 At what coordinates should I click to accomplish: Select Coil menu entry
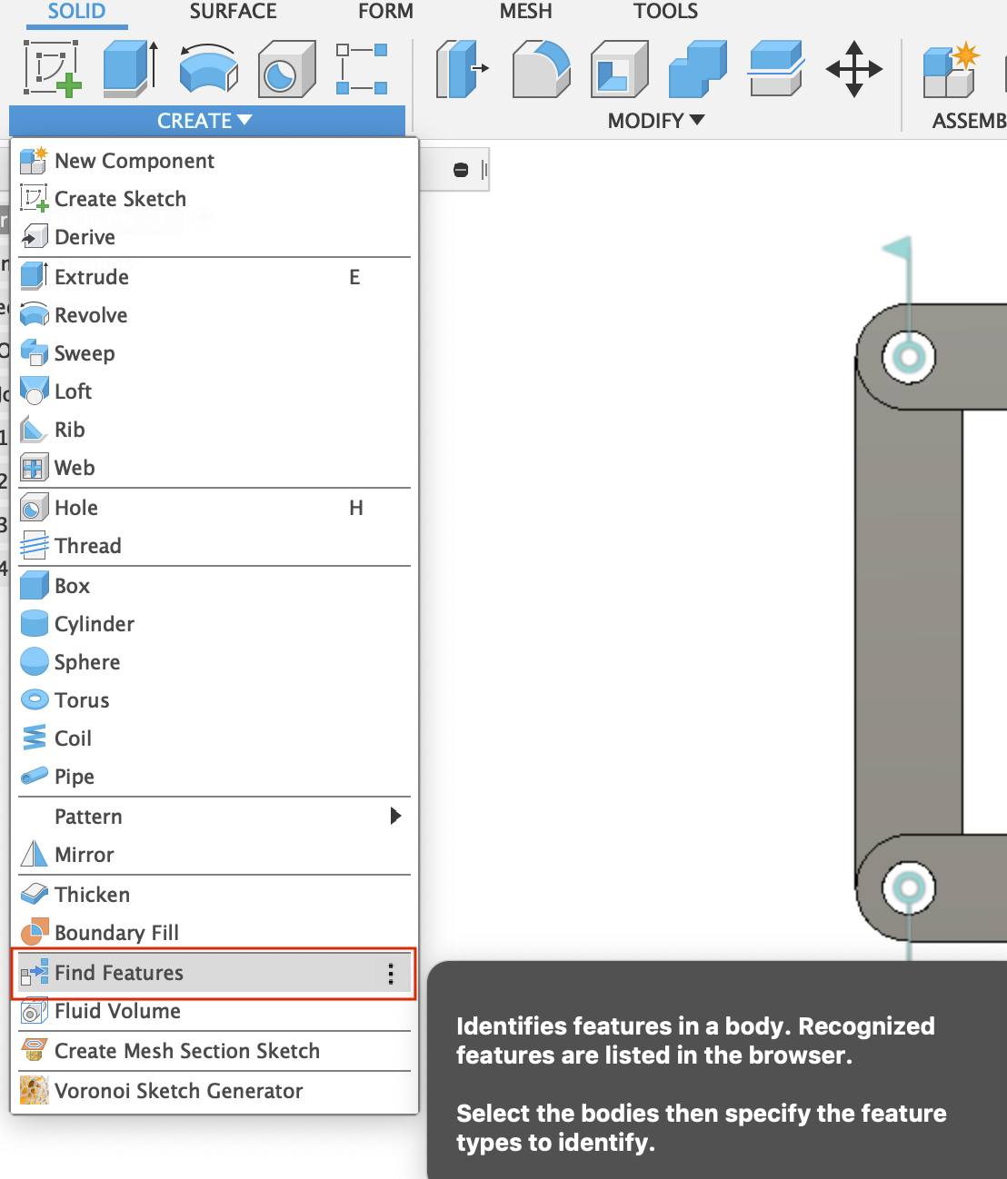(x=214, y=738)
